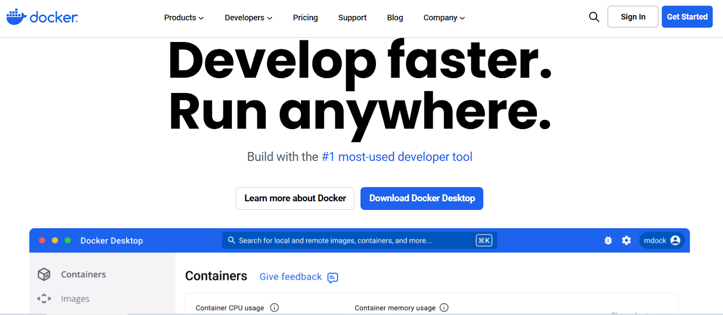The image size is (723, 315).
Task: Click the Container memory usage label
Action: coord(395,308)
